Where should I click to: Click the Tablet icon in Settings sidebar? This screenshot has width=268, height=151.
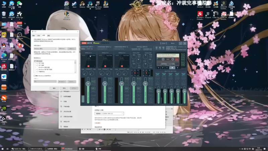coord(61,106)
